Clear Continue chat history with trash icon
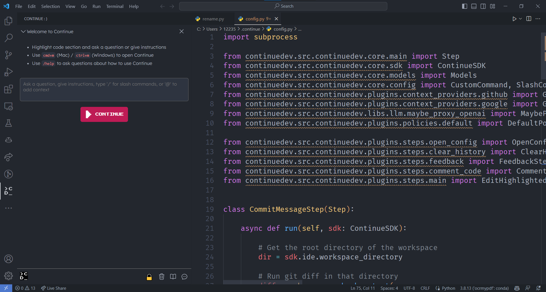The width and height of the screenshot is (546, 292). click(x=162, y=276)
